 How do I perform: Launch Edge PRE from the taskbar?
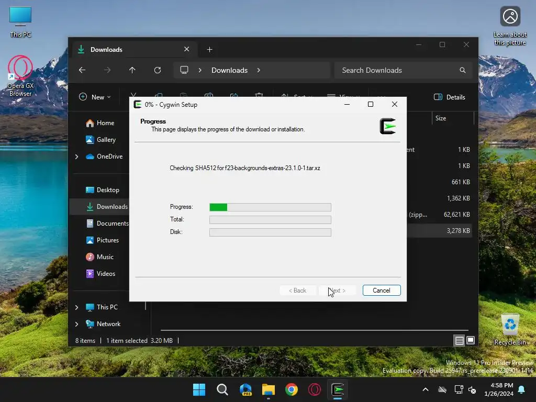coord(245,389)
